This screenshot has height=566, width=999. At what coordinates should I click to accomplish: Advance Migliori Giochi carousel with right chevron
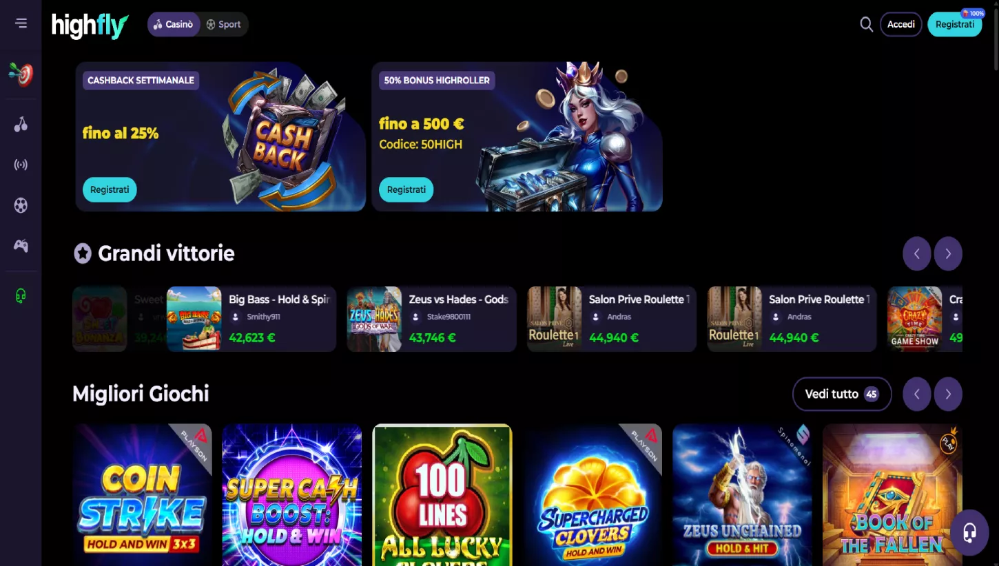tap(948, 395)
